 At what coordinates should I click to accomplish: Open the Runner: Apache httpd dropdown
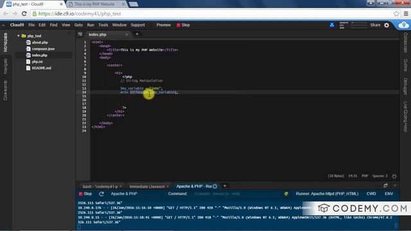[327, 194]
